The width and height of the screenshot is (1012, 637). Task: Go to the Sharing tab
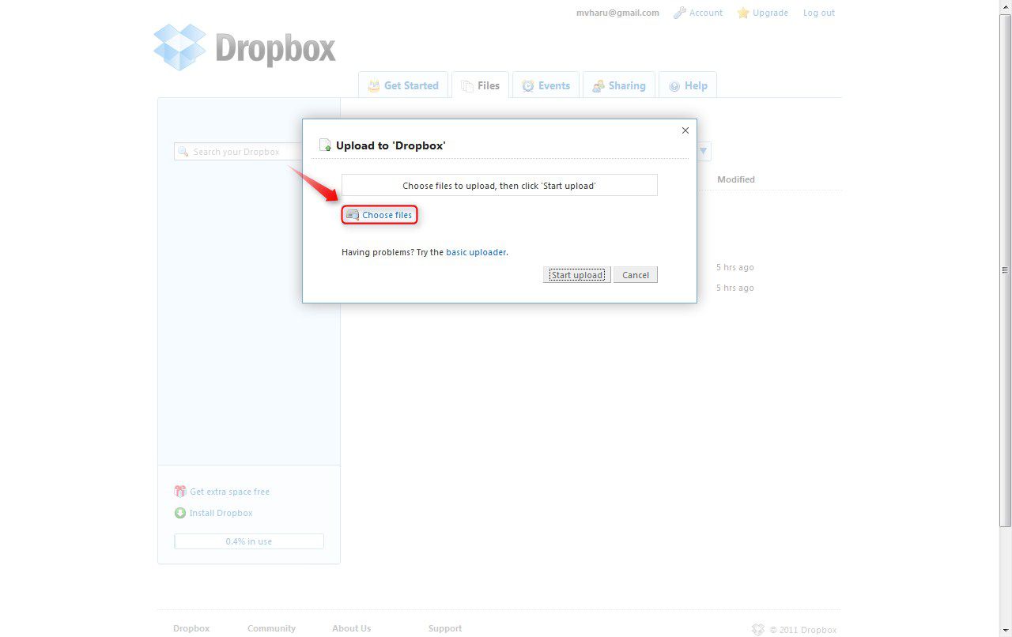pyautogui.click(x=618, y=85)
